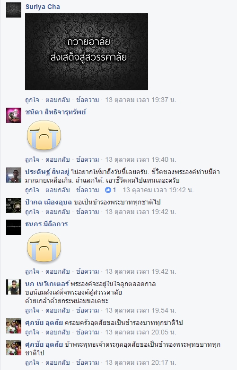Screen dimensions: 237x370
Task: Click ชนิดา สิทธิจารุทรัพย์'s avatar thumbnail
Action: [14, 115]
